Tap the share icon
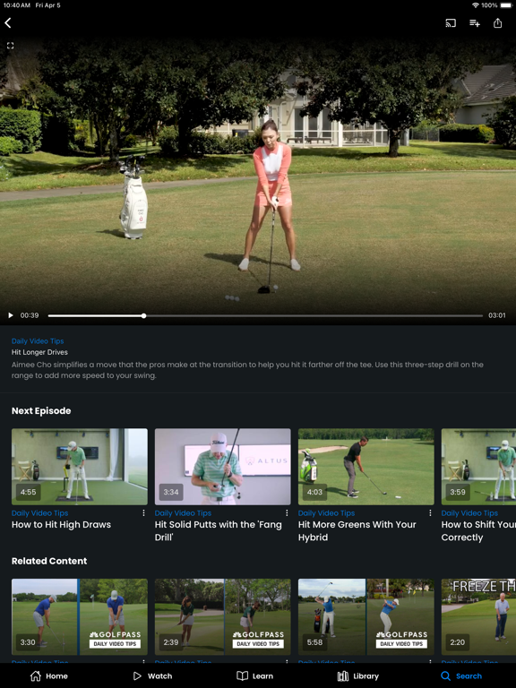This screenshot has height=688, width=516. point(497,22)
